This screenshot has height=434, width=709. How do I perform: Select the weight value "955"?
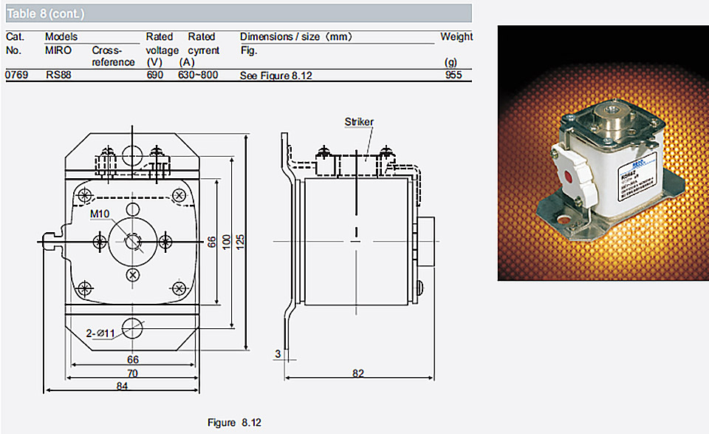(x=453, y=75)
